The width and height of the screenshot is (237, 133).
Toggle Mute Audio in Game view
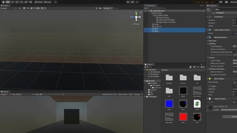pos(123,95)
